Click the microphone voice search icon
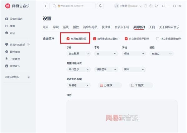 pos(100,6)
